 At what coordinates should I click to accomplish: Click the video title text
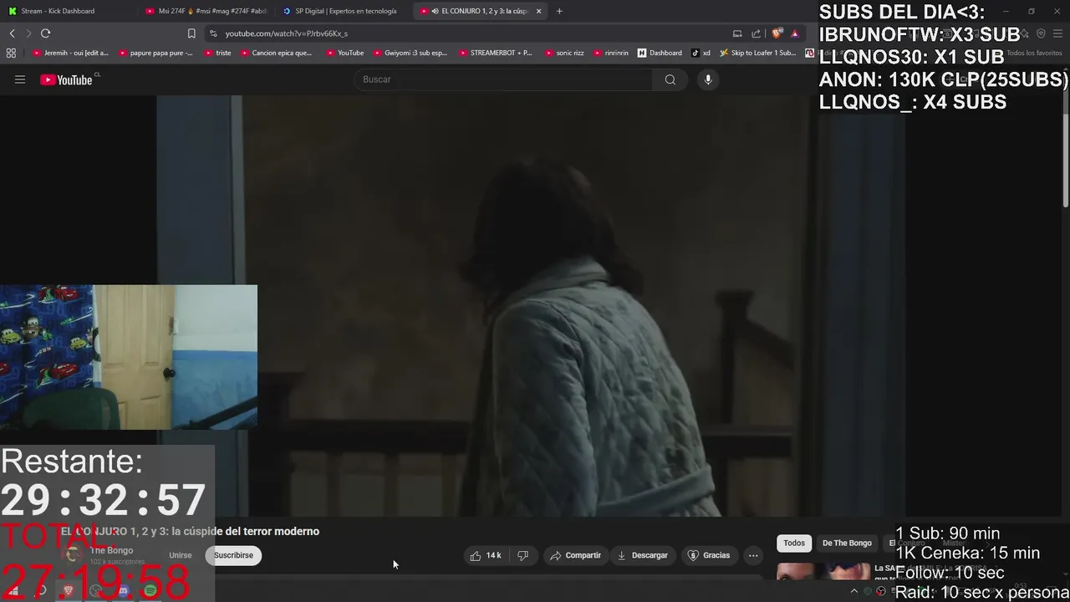click(190, 531)
